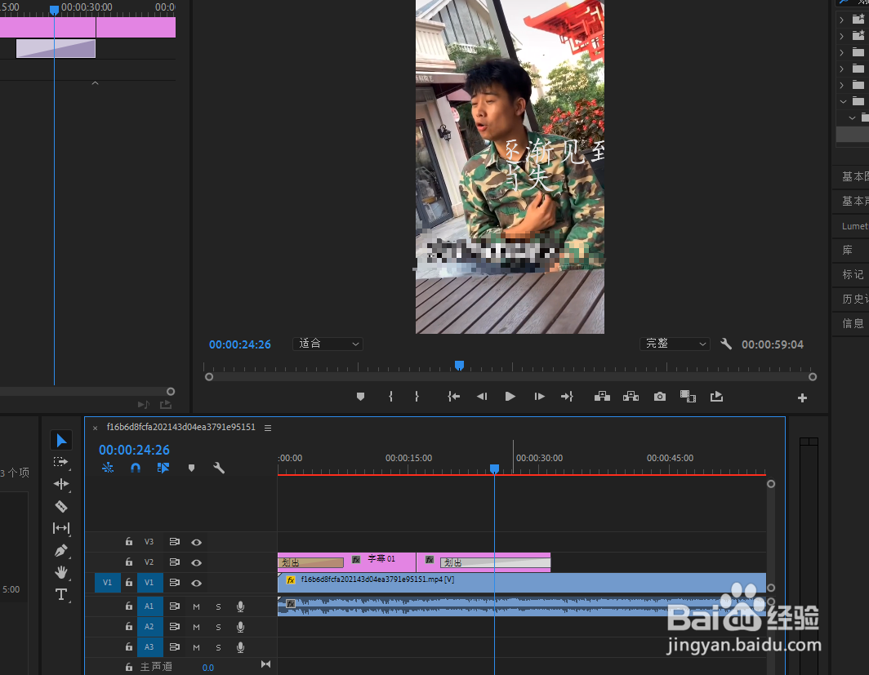Open sequence panel menu
Screen dimensions: 869x675
(x=268, y=428)
